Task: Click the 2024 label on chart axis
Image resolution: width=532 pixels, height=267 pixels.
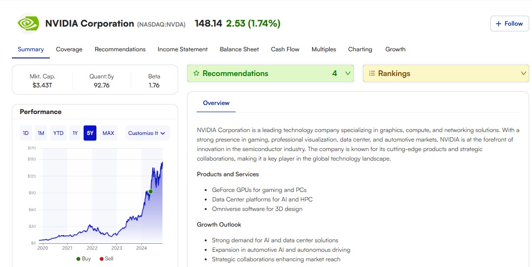Action: point(142,248)
